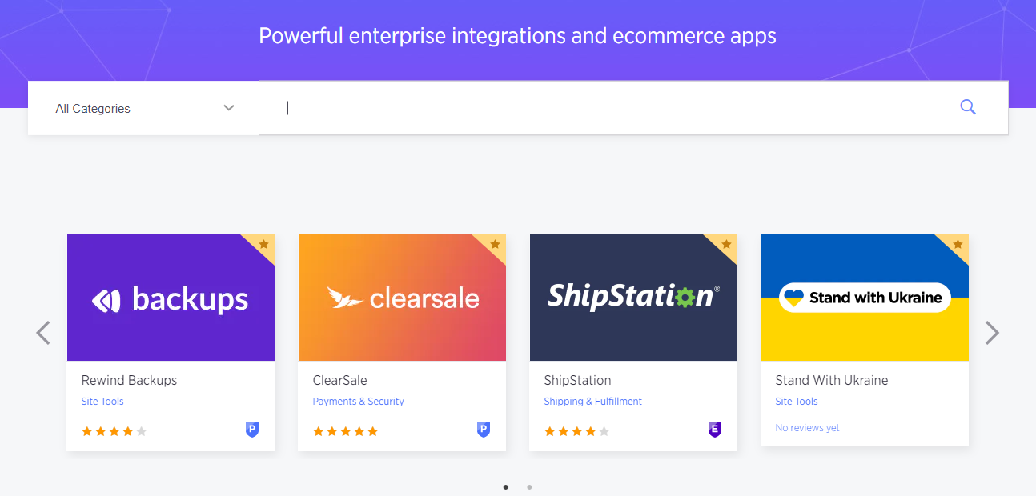This screenshot has width=1036, height=496.
Task: Go to next carousel slide arrow
Action: pos(992,333)
